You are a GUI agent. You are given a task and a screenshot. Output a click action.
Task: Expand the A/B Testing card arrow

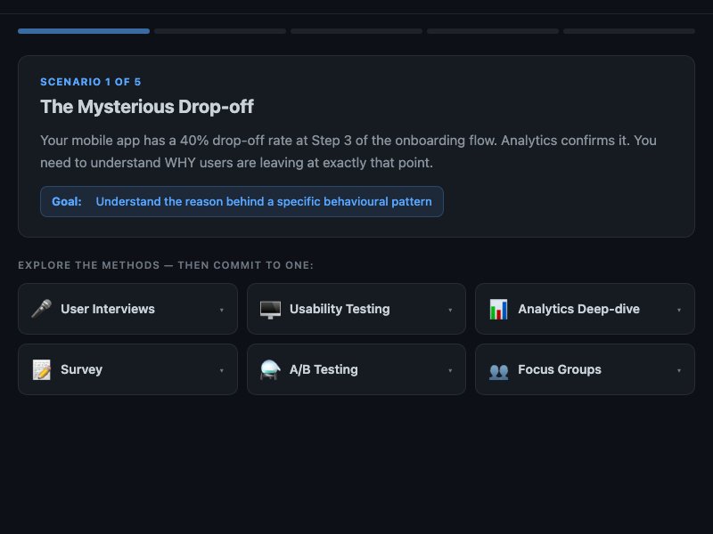tap(450, 370)
